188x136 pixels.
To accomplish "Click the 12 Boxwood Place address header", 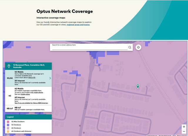I will point(28,66).
